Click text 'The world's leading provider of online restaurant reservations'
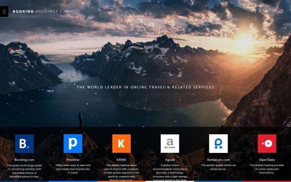 [267, 169]
